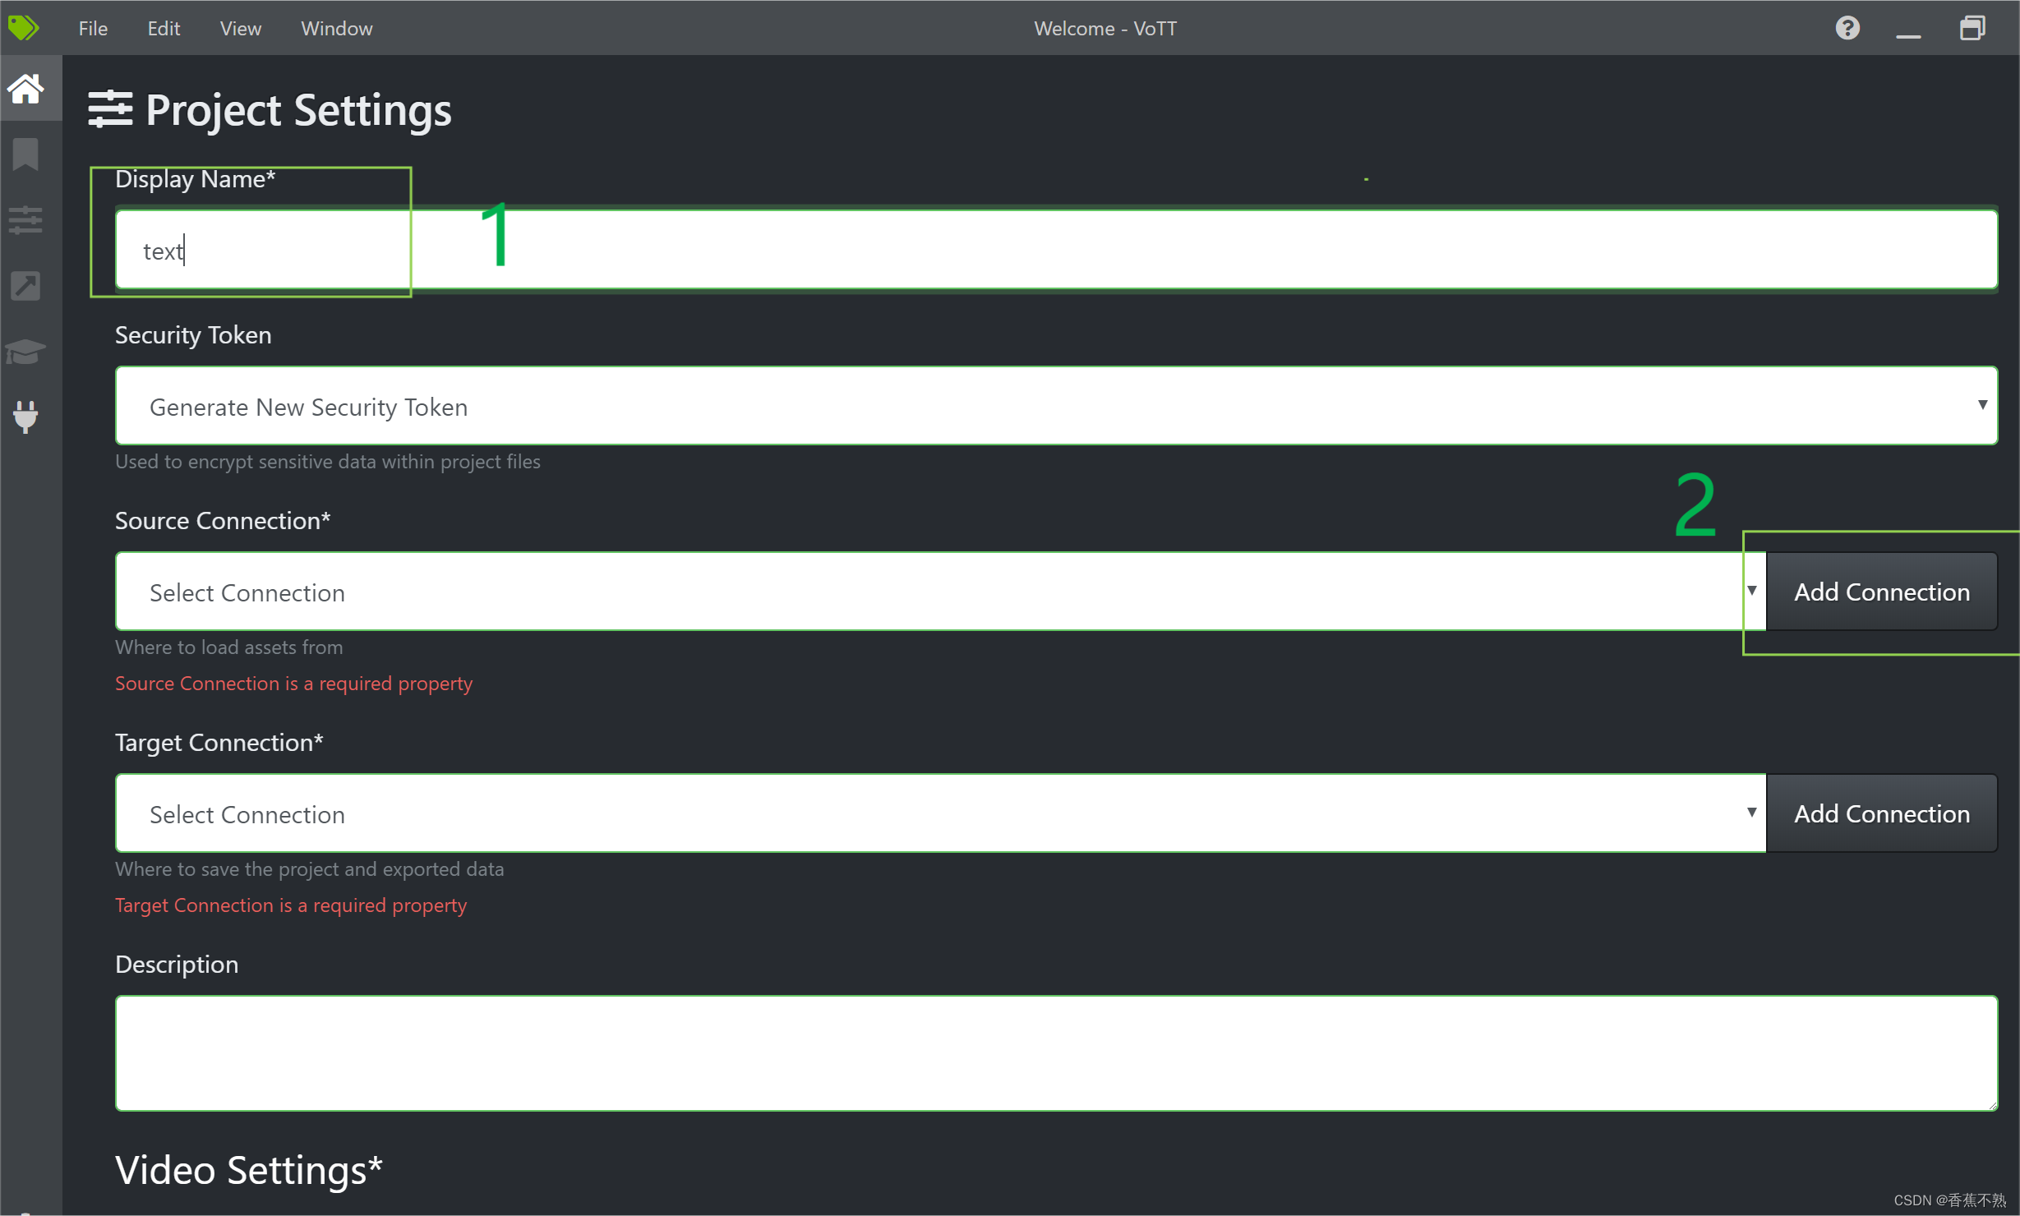Click inside the Description text area
This screenshot has height=1216, width=2020.
tap(1056, 1052)
